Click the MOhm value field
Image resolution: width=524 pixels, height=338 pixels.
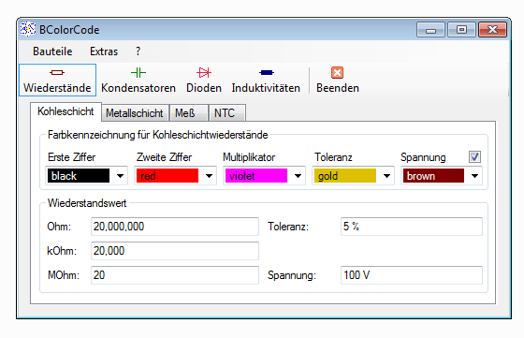click(x=175, y=275)
